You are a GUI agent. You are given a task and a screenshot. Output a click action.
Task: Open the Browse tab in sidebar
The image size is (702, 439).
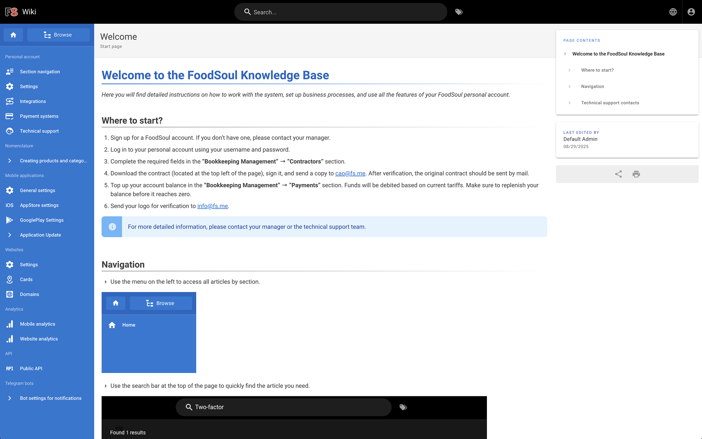click(58, 35)
